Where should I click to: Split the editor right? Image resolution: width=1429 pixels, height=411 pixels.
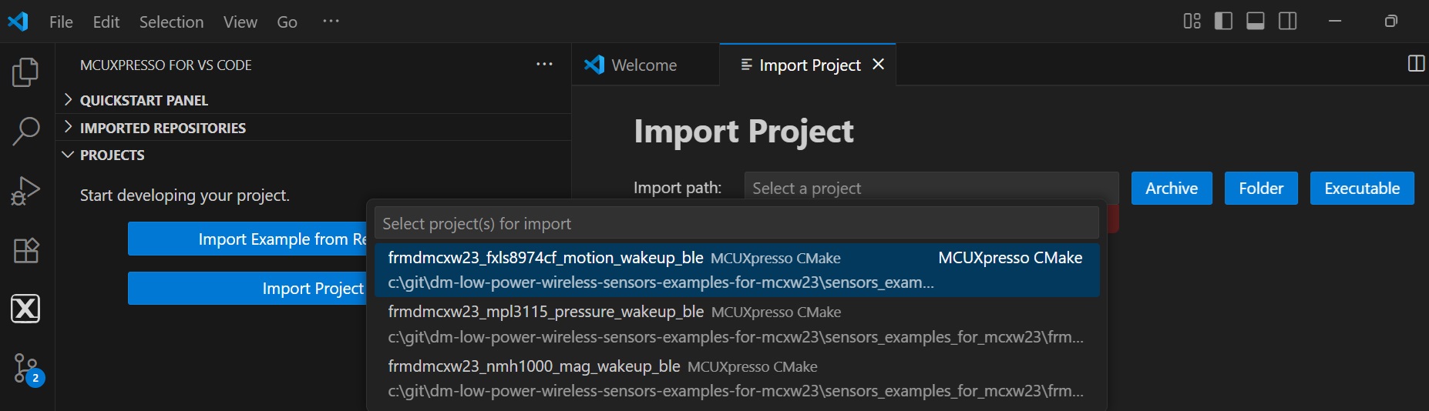1416,64
